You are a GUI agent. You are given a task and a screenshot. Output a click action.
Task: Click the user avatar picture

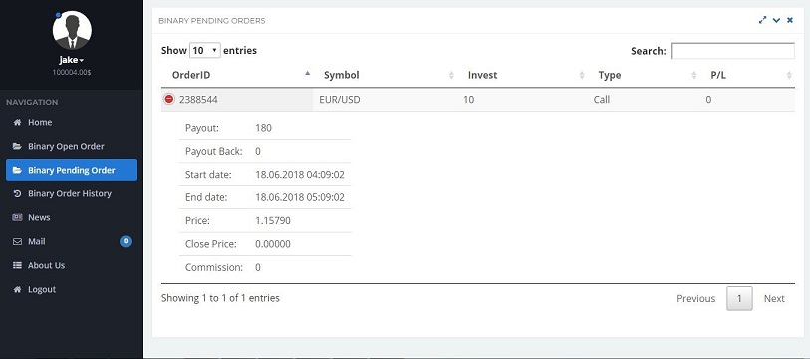(x=72, y=30)
